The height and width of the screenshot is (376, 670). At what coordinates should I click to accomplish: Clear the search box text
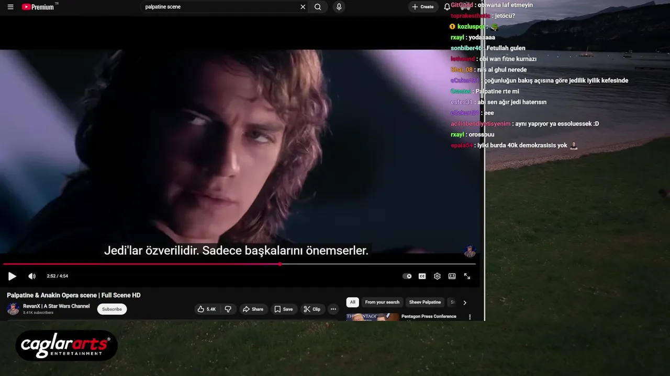coord(303,7)
